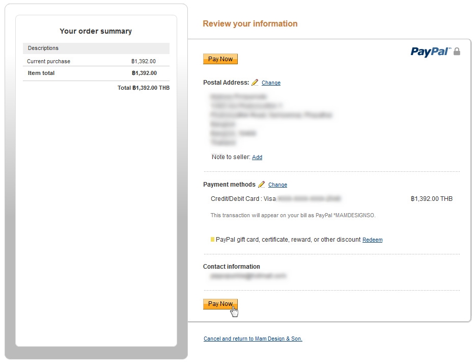Add a note to seller

257,157
